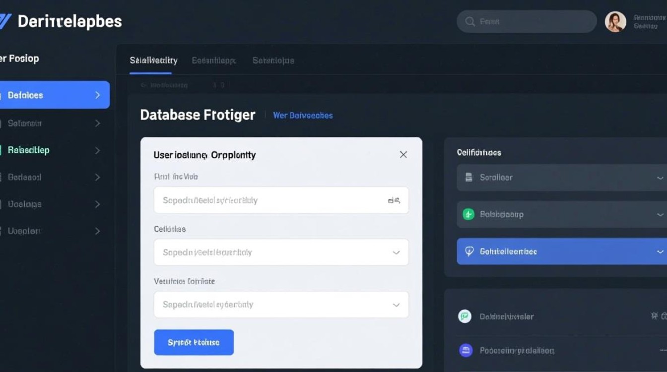Screen dimensions: 667x372
Task: Click the app logo in top-left corner
Action: (5, 22)
